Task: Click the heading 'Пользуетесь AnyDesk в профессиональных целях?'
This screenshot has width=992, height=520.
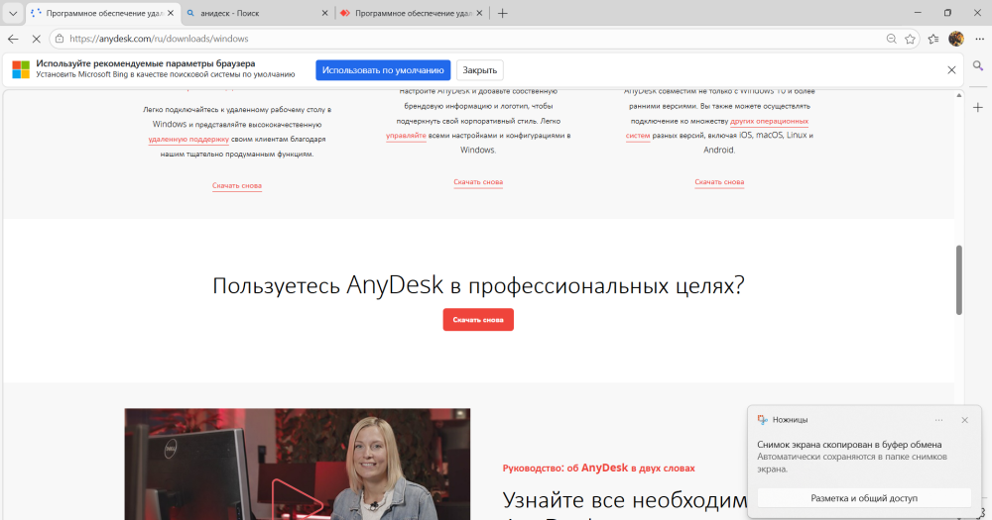Action: pos(478,285)
